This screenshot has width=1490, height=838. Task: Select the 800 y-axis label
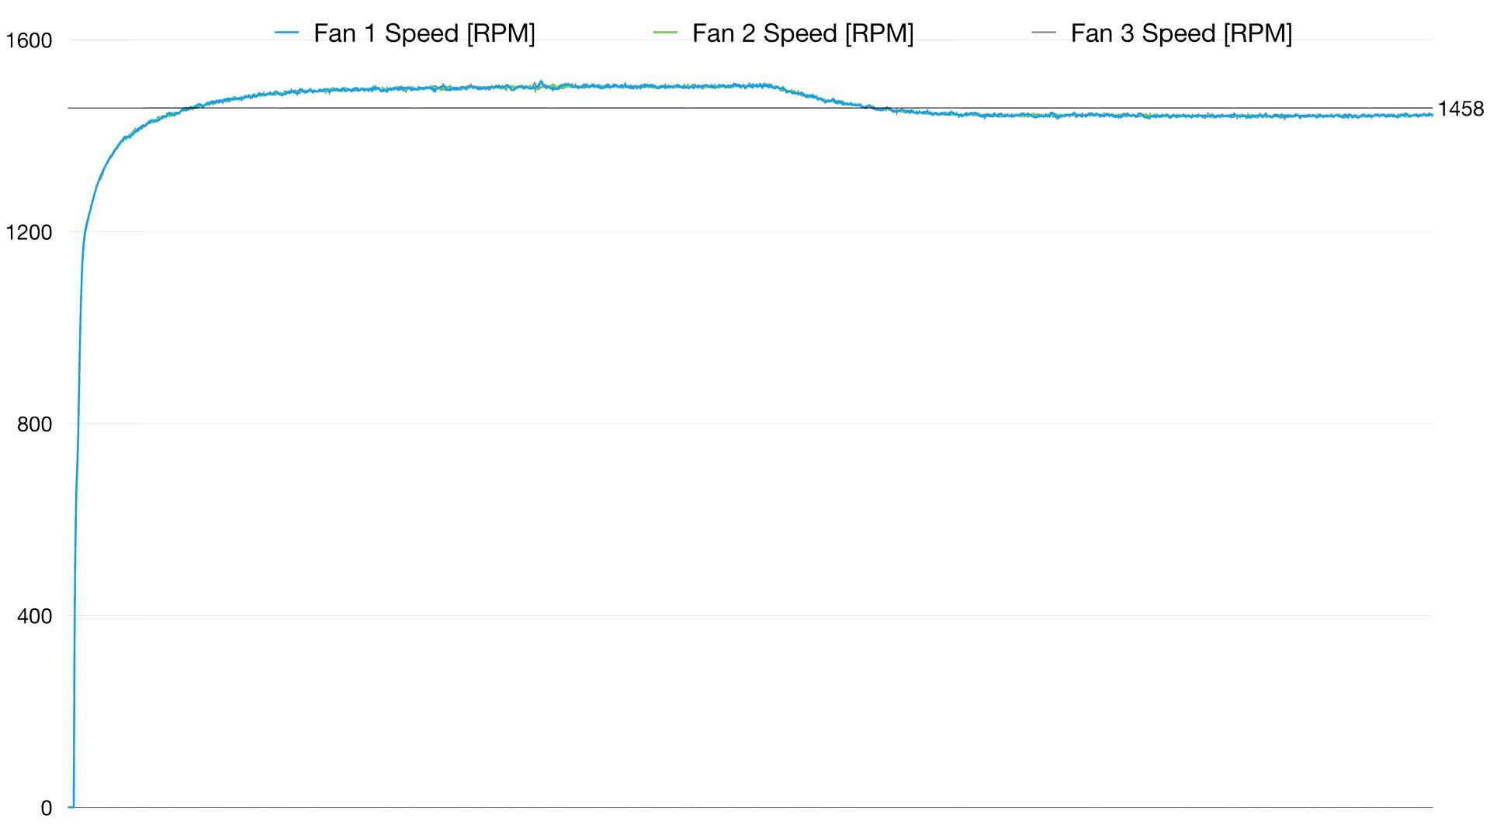tap(34, 424)
